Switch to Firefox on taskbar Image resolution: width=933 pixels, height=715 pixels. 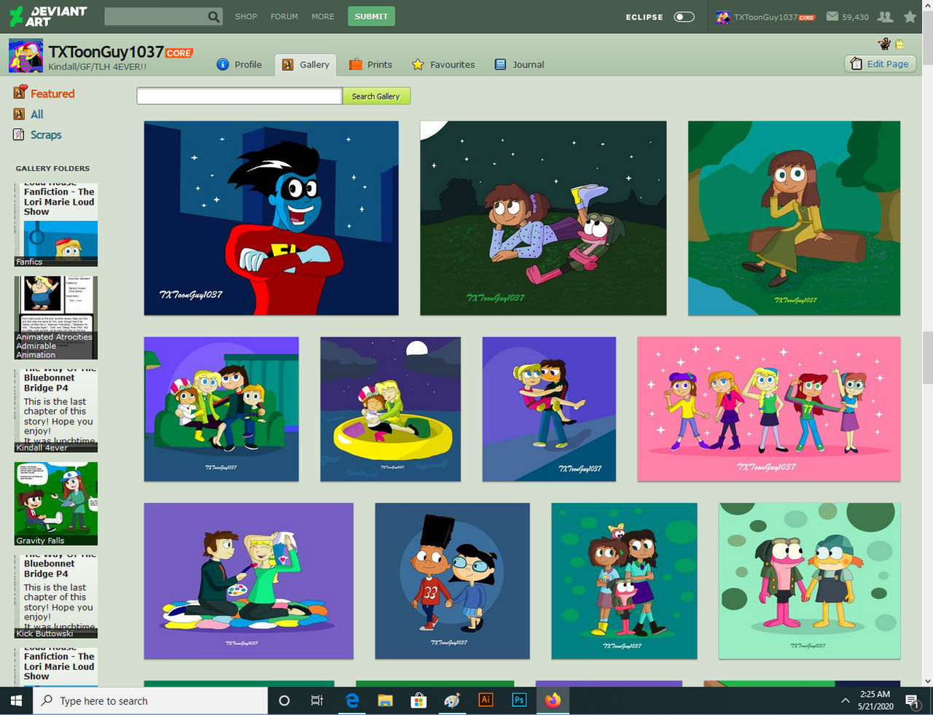click(553, 700)
